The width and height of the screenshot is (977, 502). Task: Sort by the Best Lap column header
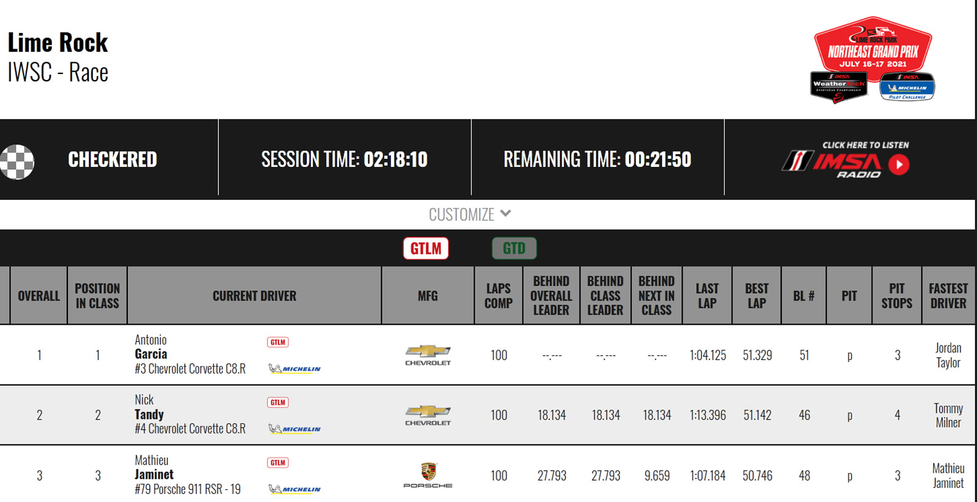pos(756,296)
